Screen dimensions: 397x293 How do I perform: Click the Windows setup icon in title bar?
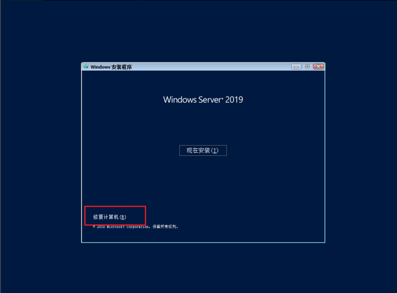point(86,66)
